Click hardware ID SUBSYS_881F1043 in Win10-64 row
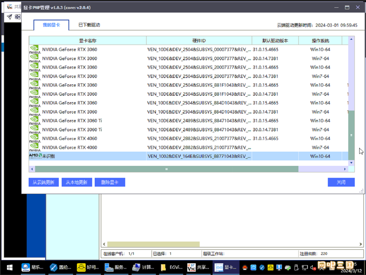 click(199, 85)
